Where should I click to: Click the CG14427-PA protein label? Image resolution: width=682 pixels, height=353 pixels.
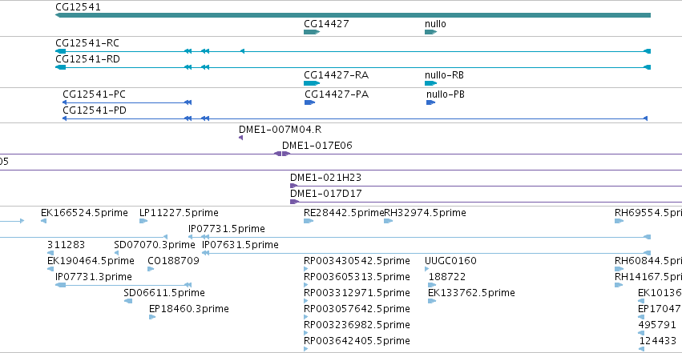click(337, 94)
